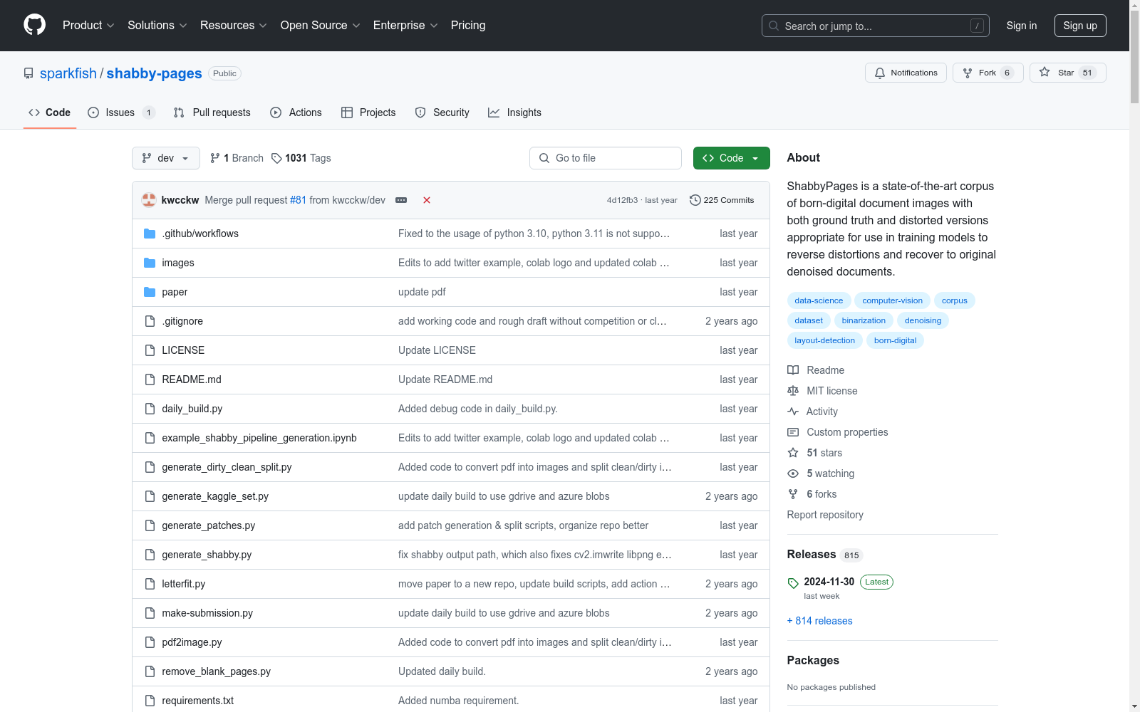Screen dimensions: 1140x712
Task: Click the binarization topic tag
Action: coord(864,320)
